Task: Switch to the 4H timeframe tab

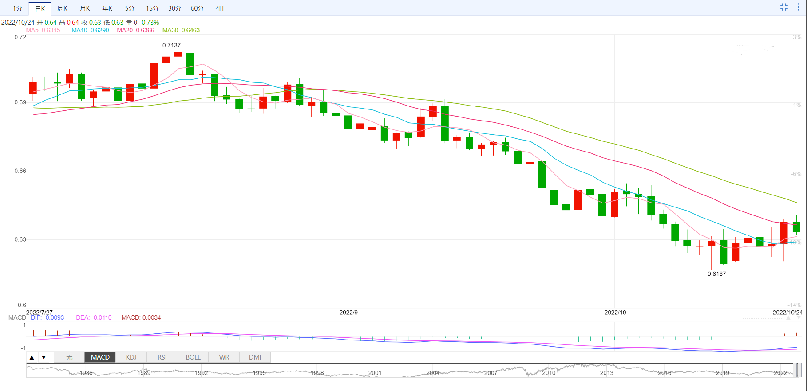Action: coord(219,8)
